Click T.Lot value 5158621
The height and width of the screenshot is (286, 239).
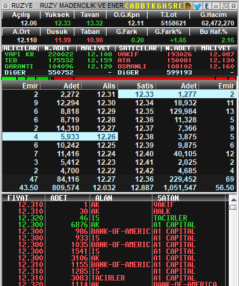pyautogui.click(x=174, y=23)
